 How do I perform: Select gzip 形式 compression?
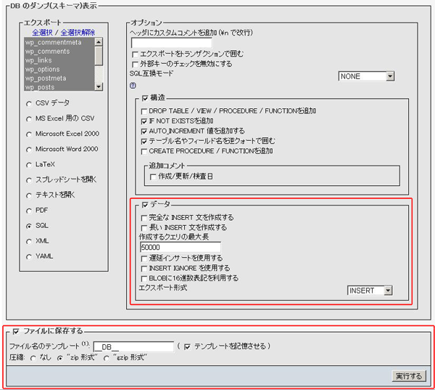(x=107, y=358)
